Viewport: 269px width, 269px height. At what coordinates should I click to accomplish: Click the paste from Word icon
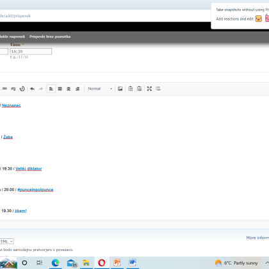[140, 88]
